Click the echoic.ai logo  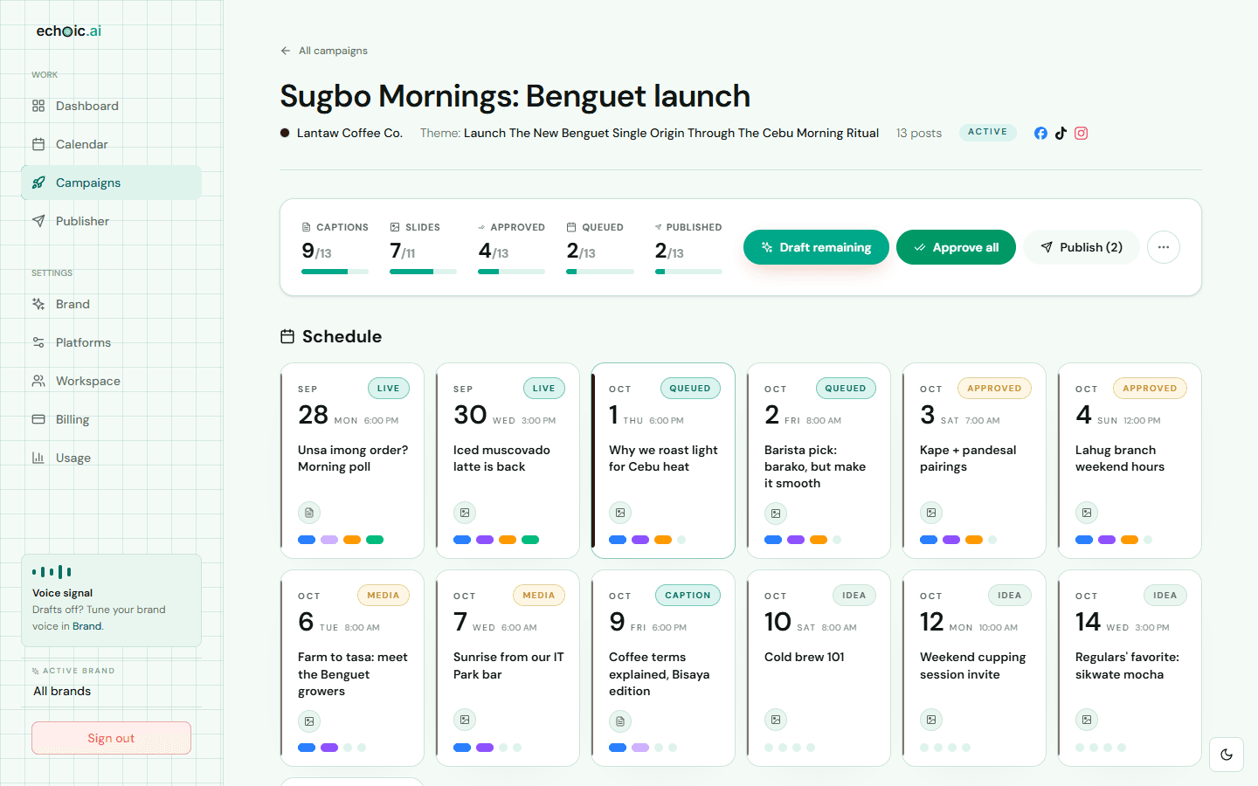69,31
